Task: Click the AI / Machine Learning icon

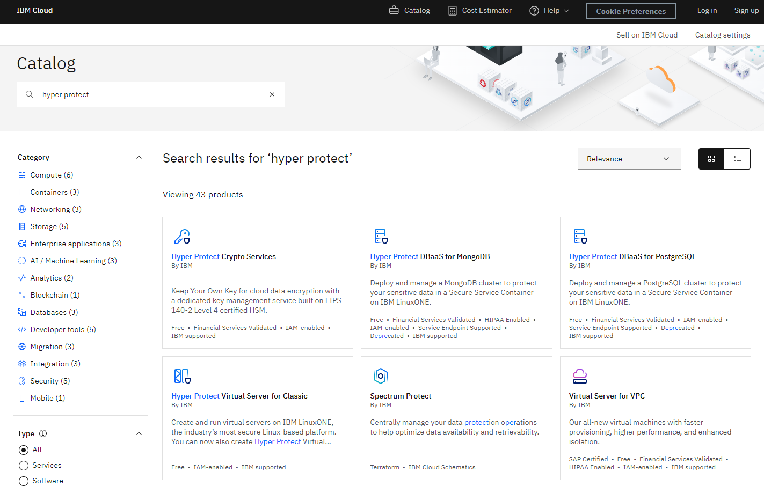Action: 22,261
